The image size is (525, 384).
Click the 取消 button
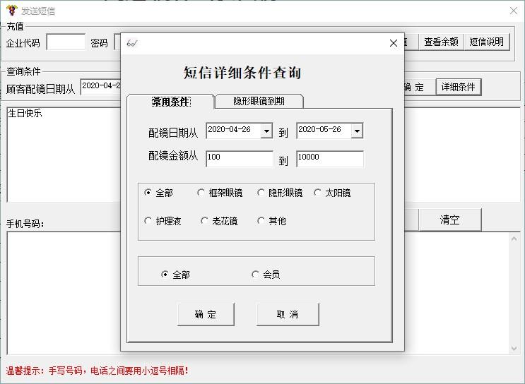[x=288, y=314]
